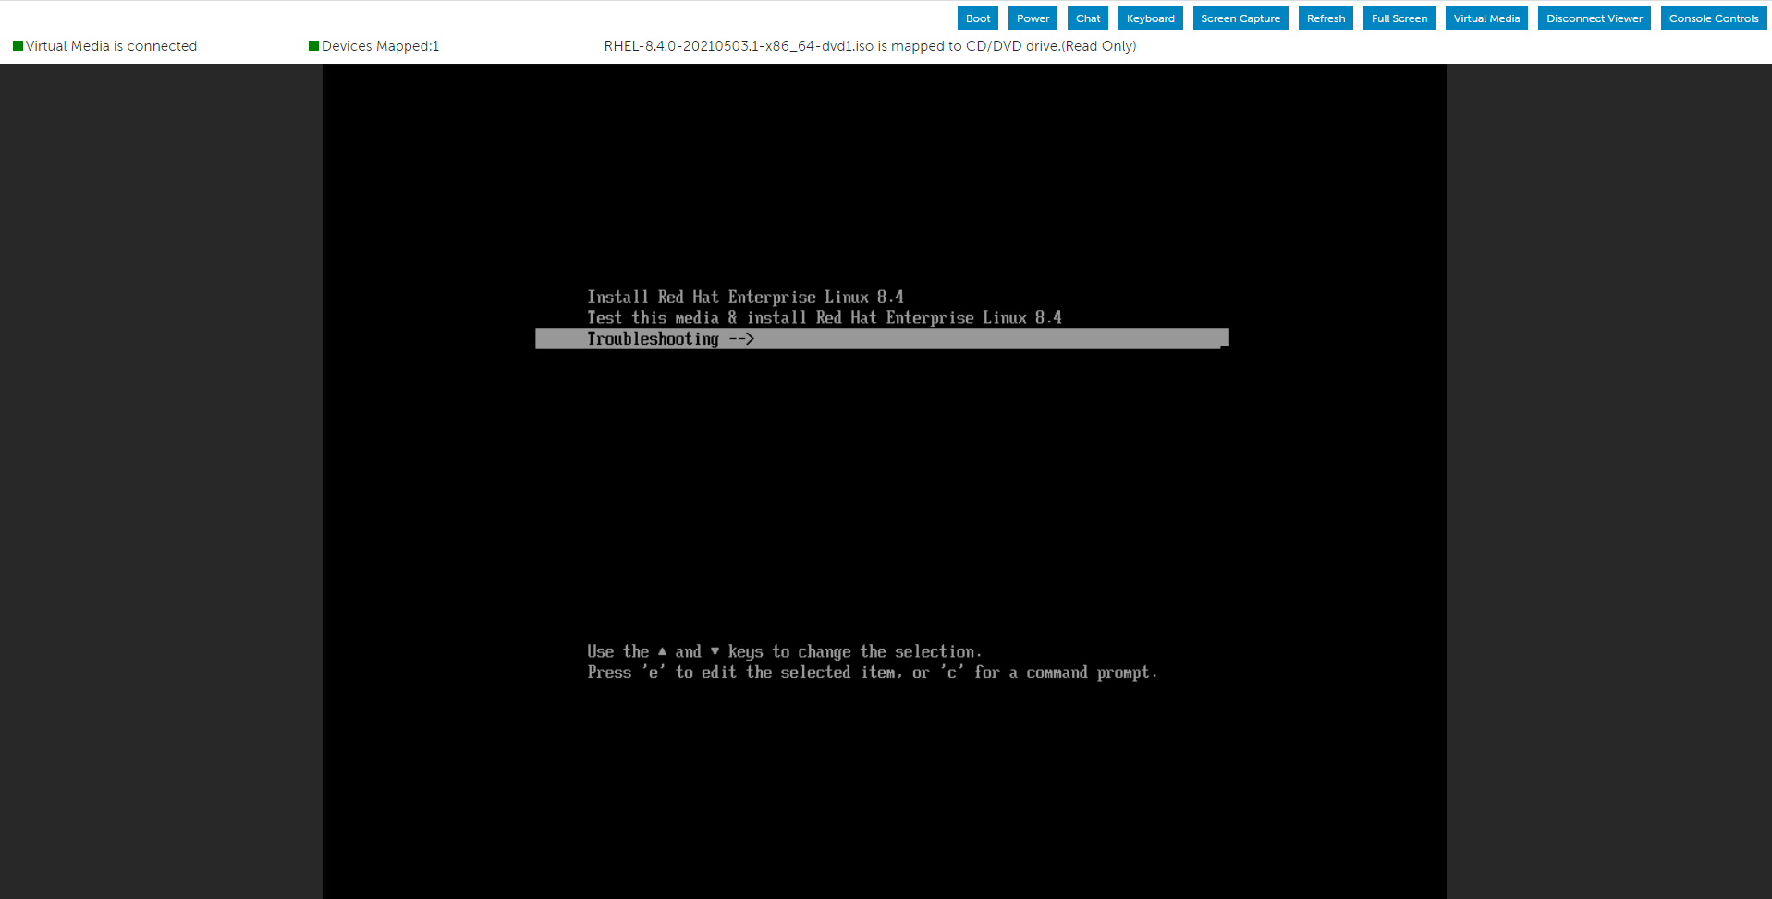Disconnect the remote viewer session

[1594, 18]
